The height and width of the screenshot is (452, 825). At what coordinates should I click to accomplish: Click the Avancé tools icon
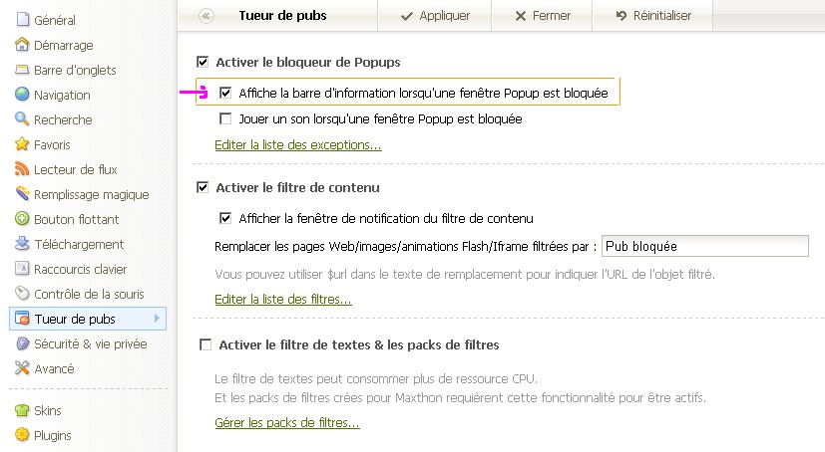(x=22, y=368)
